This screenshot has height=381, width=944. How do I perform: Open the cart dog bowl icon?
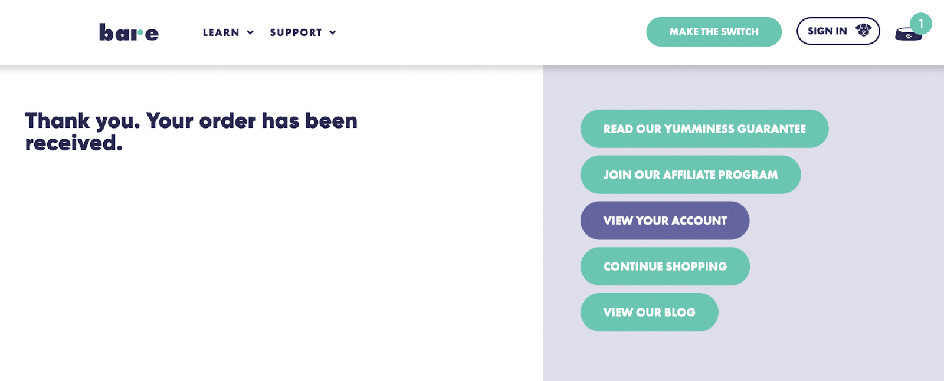click(x=907, y=35)
